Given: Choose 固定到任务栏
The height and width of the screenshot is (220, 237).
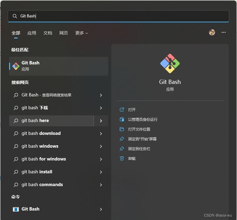Looking at the screenshot, I should point(139,149).
